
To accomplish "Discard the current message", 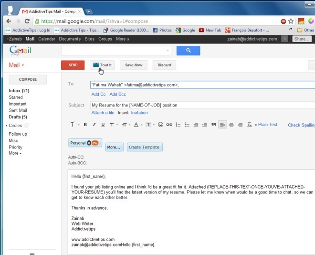I will pos(164,65).
